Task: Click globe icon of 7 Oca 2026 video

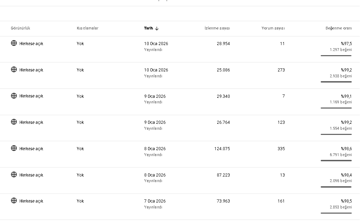Action: 14,201
